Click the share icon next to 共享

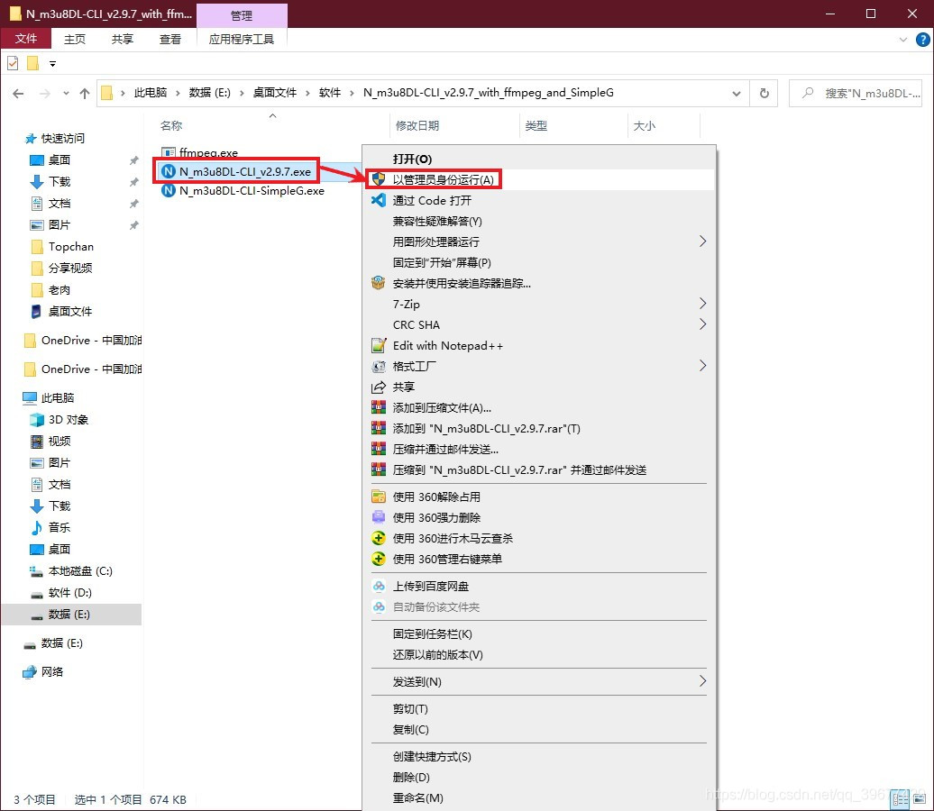379,387
